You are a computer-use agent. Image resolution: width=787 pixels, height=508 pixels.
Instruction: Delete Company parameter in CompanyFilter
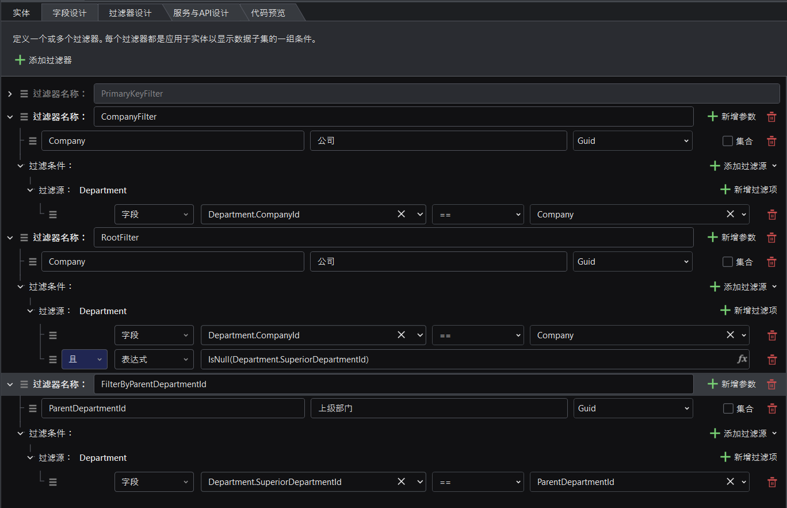click(x=771, y=141)
